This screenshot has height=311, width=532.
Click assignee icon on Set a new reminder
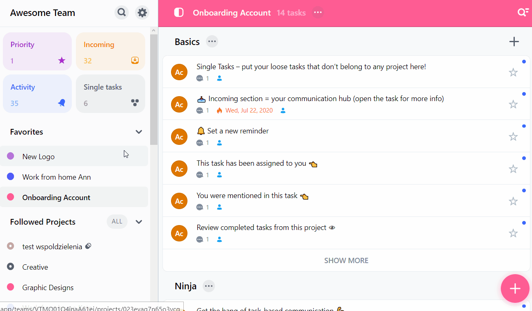pyautogui.click(x=219, y=143)
